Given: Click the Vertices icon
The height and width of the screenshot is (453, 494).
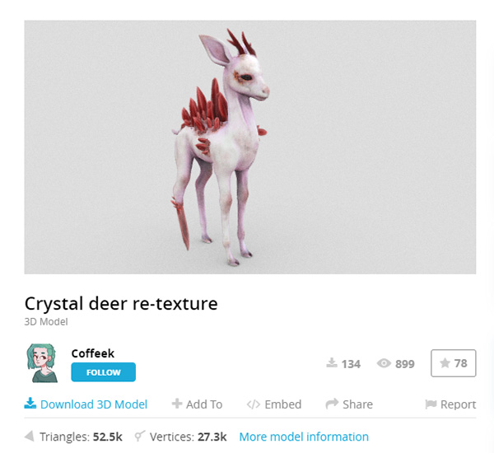Looking at the screenshot, I should [140, 436].
